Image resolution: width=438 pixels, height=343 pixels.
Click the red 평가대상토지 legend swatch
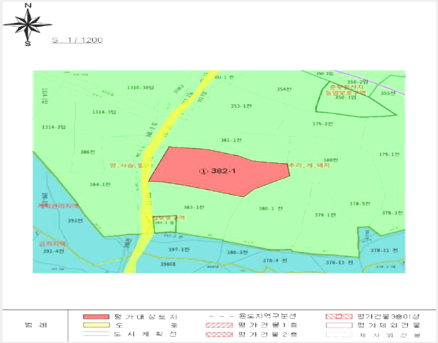coord(96,317)
